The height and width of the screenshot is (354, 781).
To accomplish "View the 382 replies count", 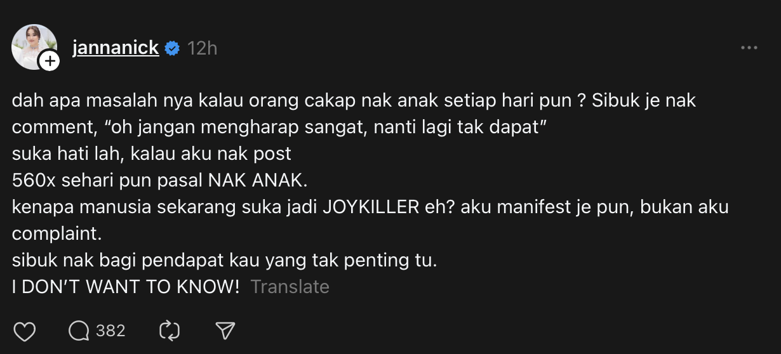I will tap(110, 331).
